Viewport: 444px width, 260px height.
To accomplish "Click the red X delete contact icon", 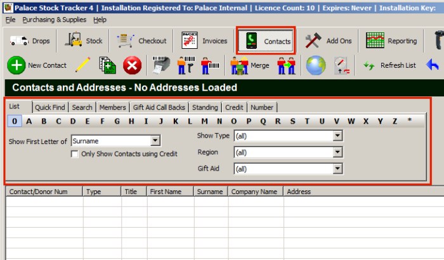I will click(132, 65).
